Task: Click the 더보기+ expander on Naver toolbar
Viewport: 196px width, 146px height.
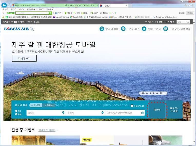Action: click(x=182, y=13)
